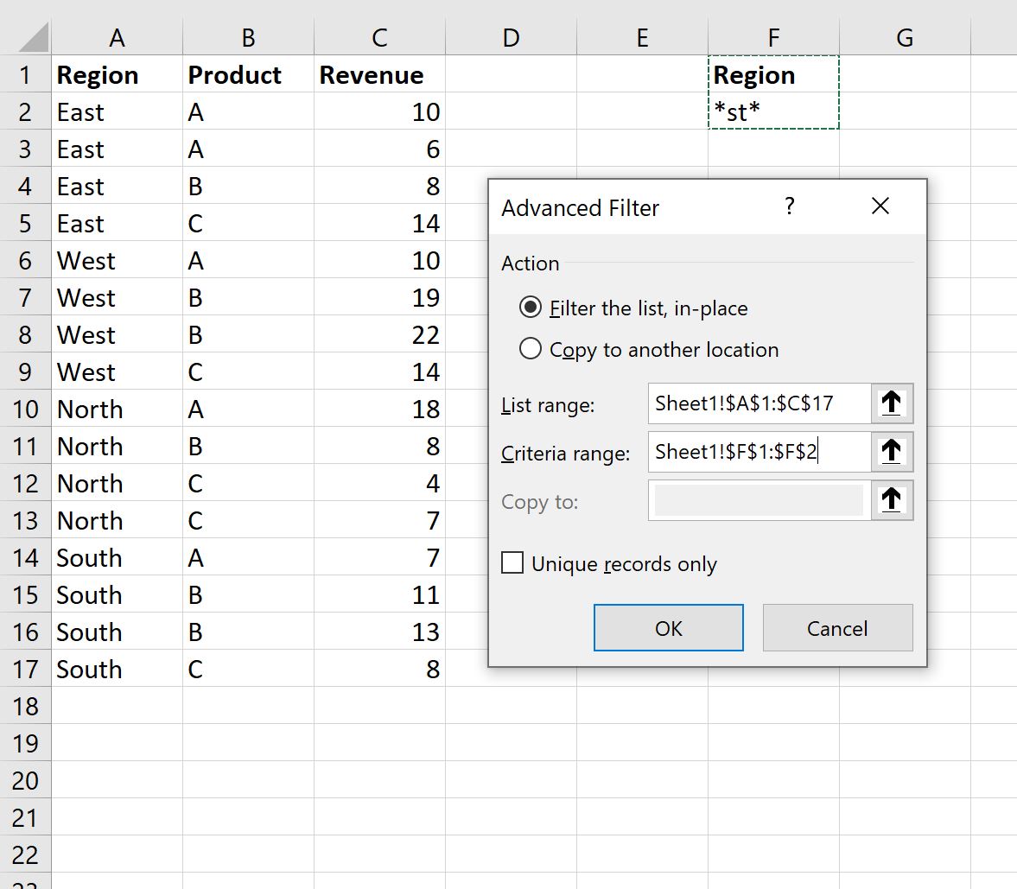
Task: Select the West revenue cell showing 22
Action: coord(378,334)
